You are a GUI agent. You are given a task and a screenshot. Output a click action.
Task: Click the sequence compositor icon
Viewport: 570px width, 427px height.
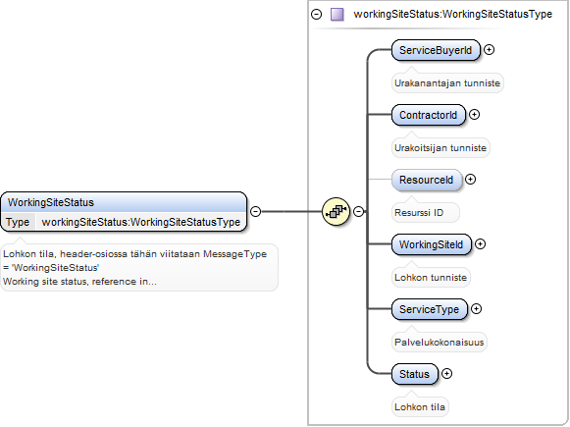336,211
